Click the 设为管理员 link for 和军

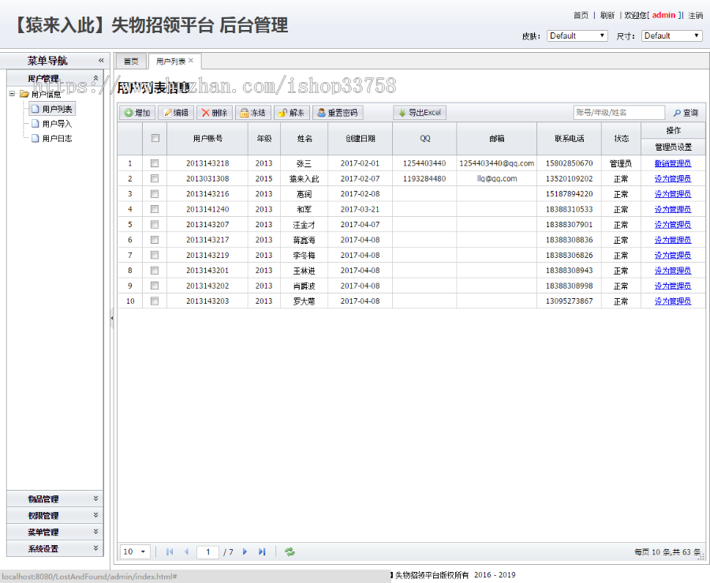coord(671,209)
